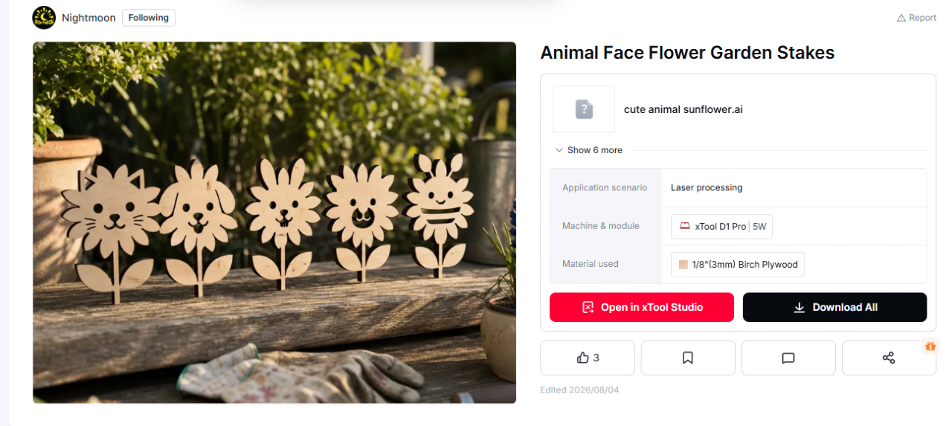Screen dimensions: 952x426
Task: Click the Report warning triangle icon
Action: pos(901,18)
